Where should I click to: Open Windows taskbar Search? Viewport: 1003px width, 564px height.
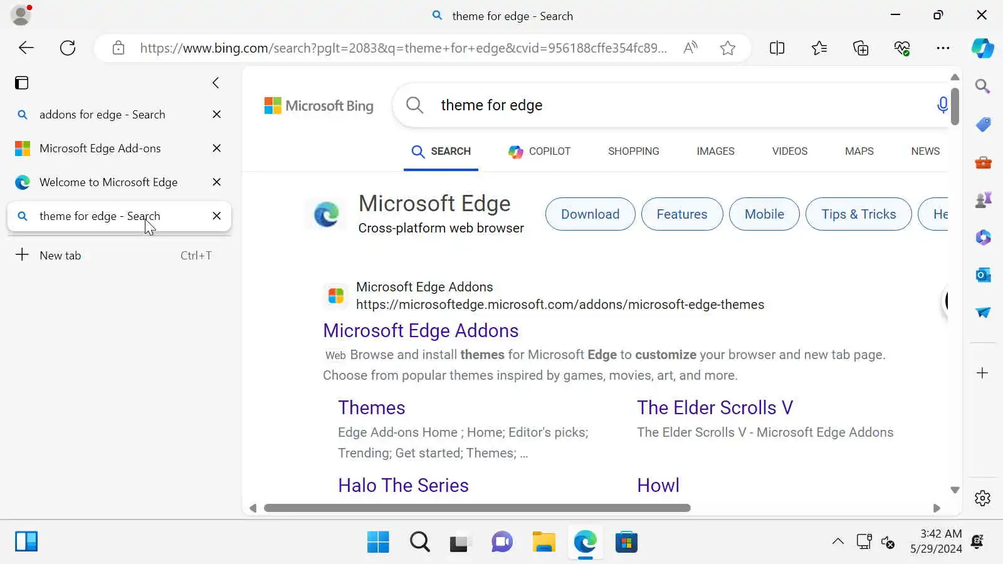pyautogui.click(x=419, y=542)
